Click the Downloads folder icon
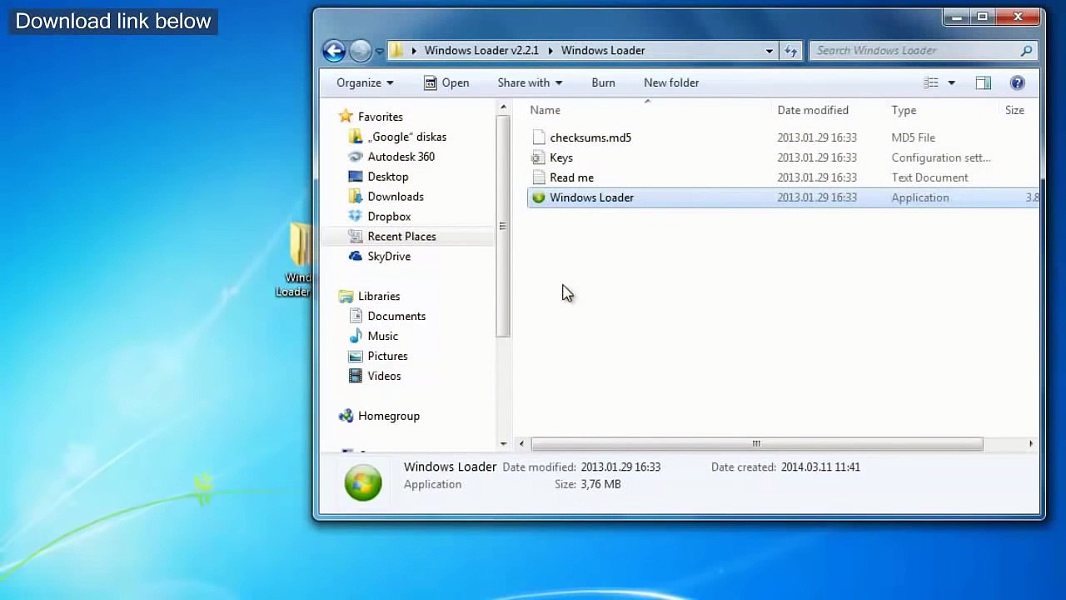 pos(356,197)
